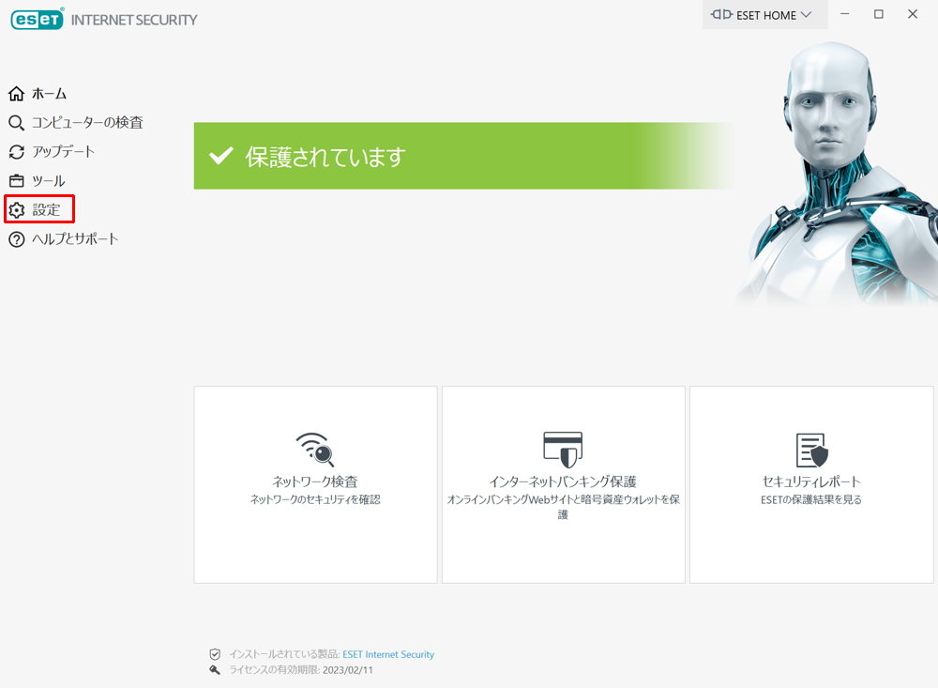This screenshot has height=688, width=938.
Task: Open コンピューターの検査 in the sidebar
Action: pyautogui.click(x=87, y=123)
